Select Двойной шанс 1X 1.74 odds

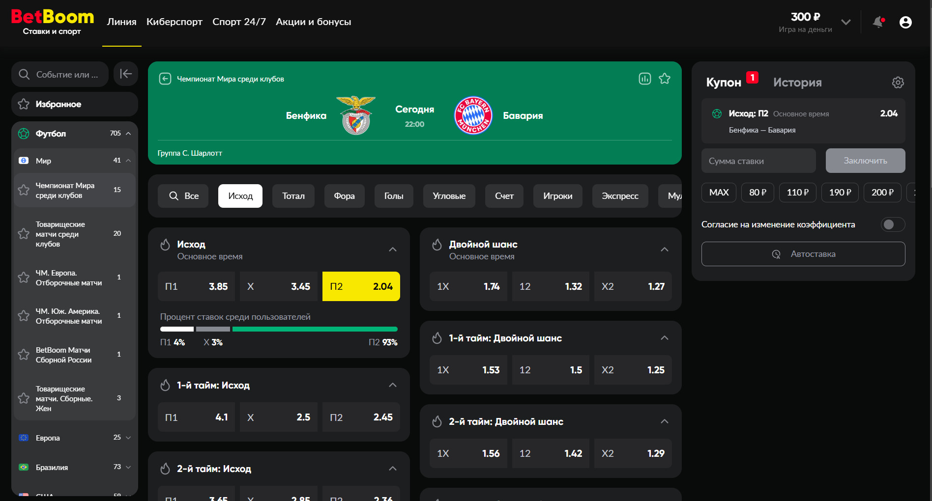click(x=468, y=286)
